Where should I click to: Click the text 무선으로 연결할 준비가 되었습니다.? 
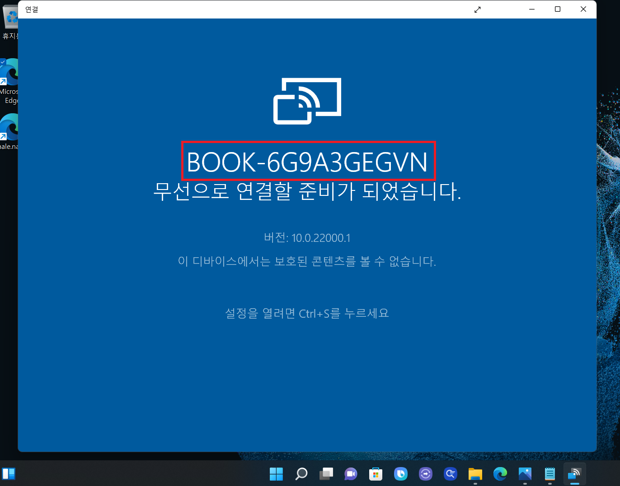coord(307,191)
